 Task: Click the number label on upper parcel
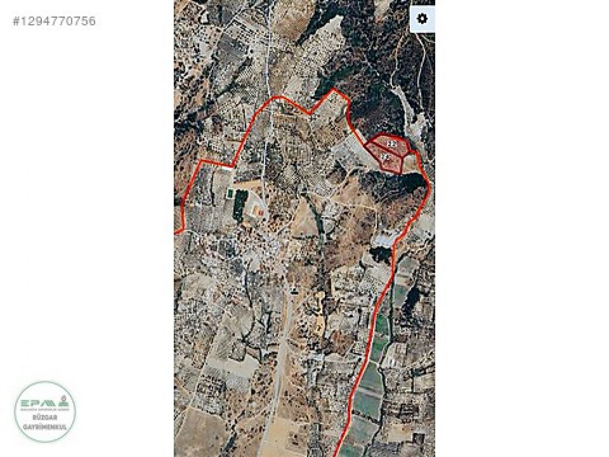(392, 143)
